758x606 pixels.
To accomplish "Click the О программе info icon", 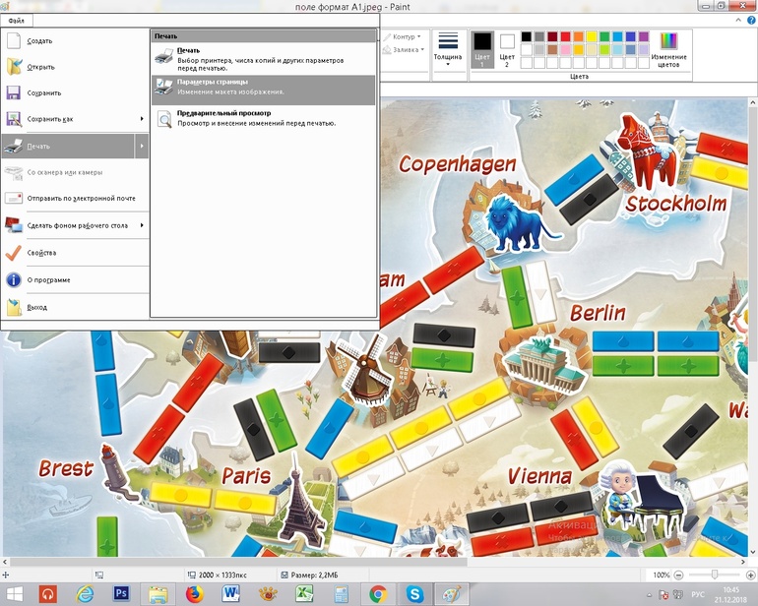I will [x=14, y=279].
